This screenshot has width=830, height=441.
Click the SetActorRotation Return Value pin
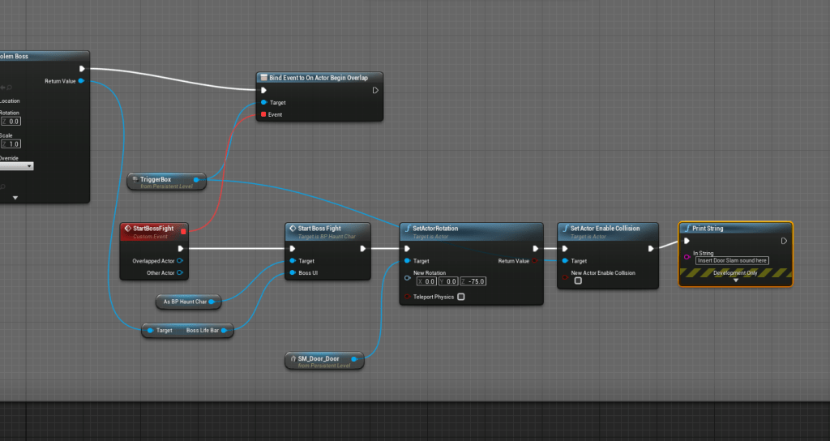pyautogui.click(x=534, y=261)
